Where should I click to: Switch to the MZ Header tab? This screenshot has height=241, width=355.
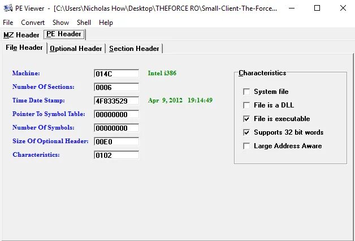click(21, 35)
